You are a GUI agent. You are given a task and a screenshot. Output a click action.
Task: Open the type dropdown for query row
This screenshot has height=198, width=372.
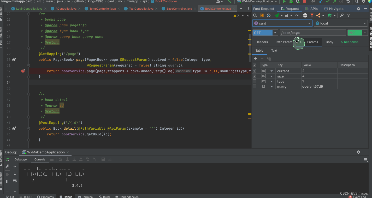coord(272,87)
